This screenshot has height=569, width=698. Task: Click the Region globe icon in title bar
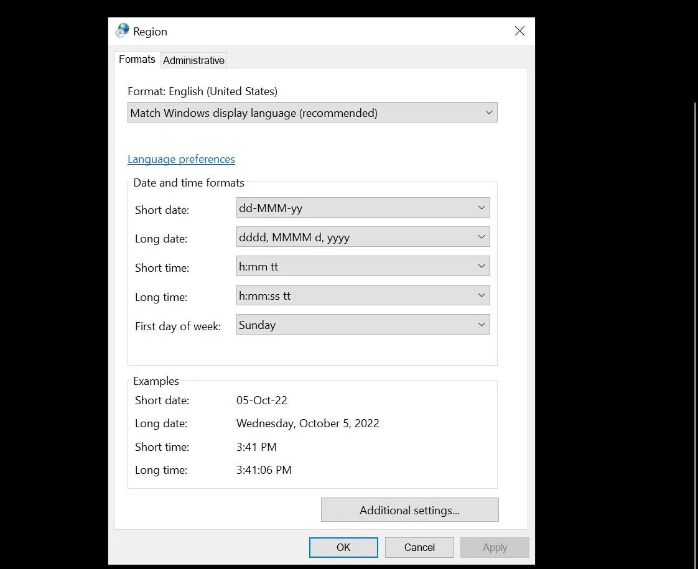(122, 30)
